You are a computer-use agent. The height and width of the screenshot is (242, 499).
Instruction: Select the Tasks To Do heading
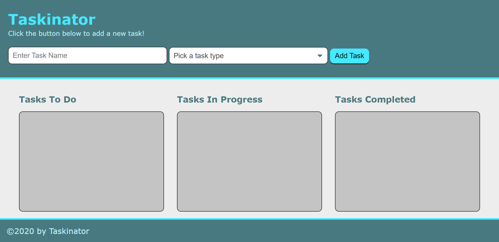pyautogui.click(x=48, y=99)
